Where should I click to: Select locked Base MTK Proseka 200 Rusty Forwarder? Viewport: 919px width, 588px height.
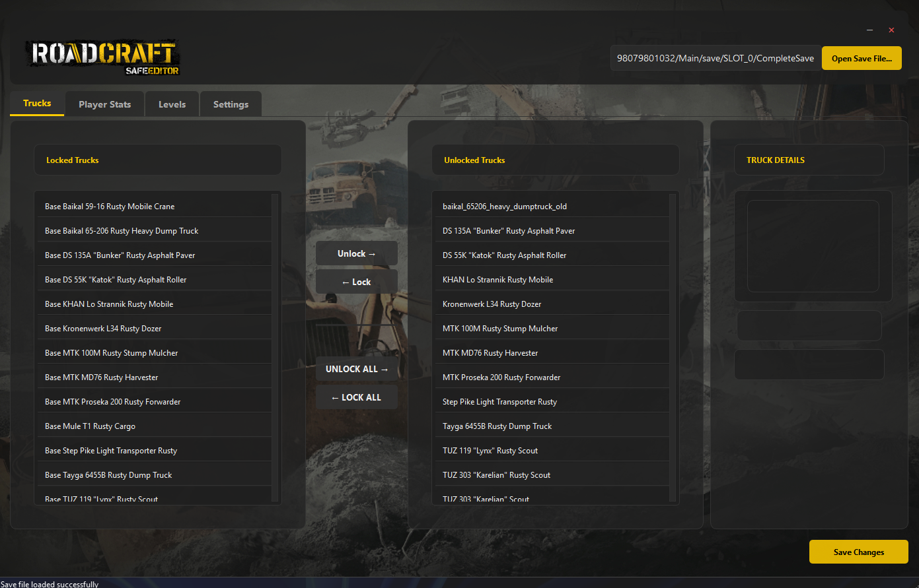[155, 402]
